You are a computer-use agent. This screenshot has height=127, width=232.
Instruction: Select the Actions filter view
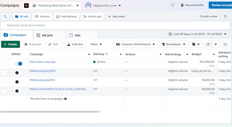(42, 17)
